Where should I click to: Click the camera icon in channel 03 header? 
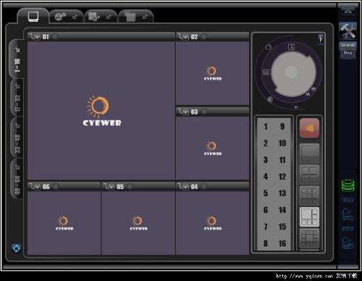pyautogui.click(x=183, y=112)
